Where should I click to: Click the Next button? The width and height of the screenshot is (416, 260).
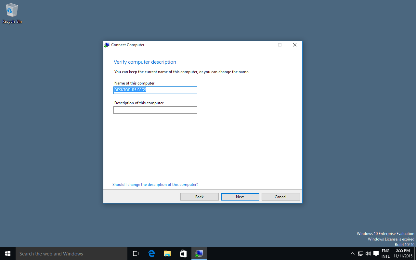point(240,197)
